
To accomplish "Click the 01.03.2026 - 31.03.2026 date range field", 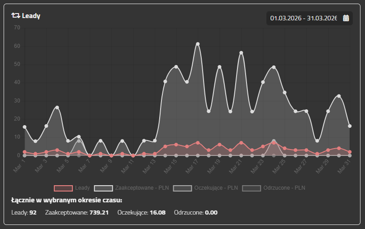I will coord(303,18).
